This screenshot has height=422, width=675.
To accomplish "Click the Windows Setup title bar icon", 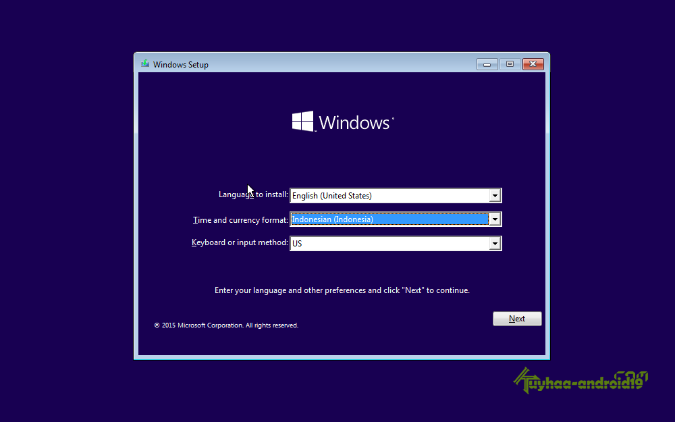I will coord(145,63).
